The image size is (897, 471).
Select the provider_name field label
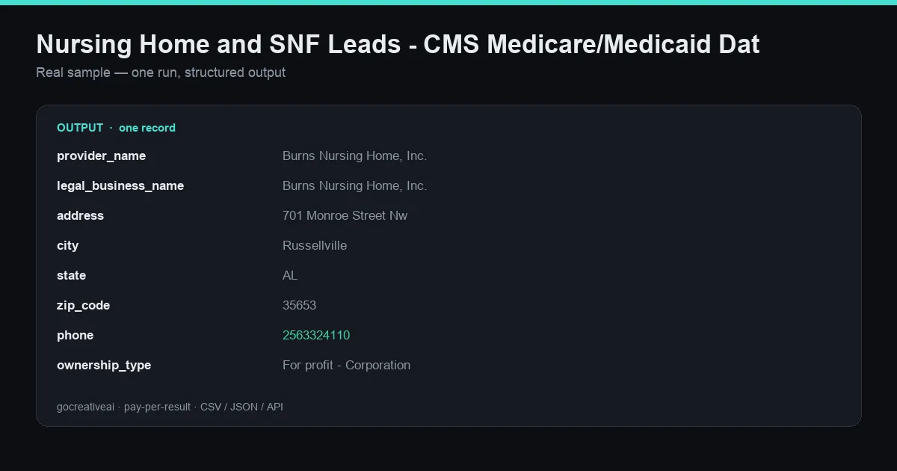pyautogui.click(x=101, y=156)
